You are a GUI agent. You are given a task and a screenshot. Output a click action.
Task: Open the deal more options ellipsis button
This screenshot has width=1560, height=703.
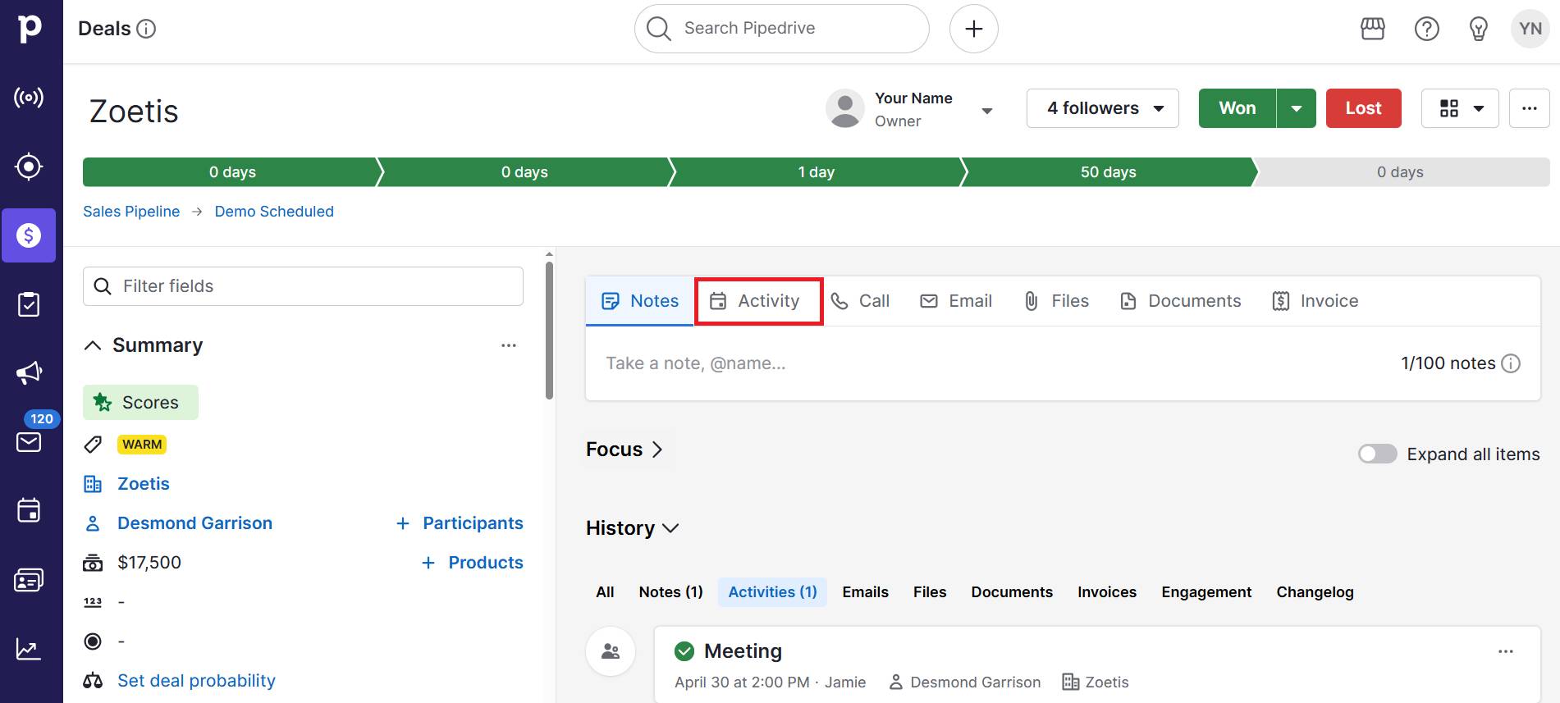pos(1530,108)
